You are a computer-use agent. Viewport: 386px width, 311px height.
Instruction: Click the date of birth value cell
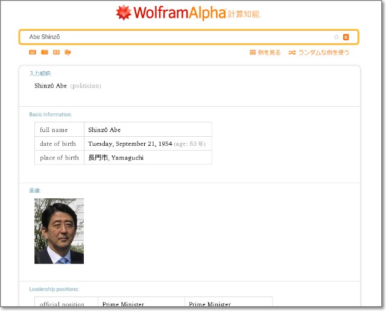coord(147,143)
